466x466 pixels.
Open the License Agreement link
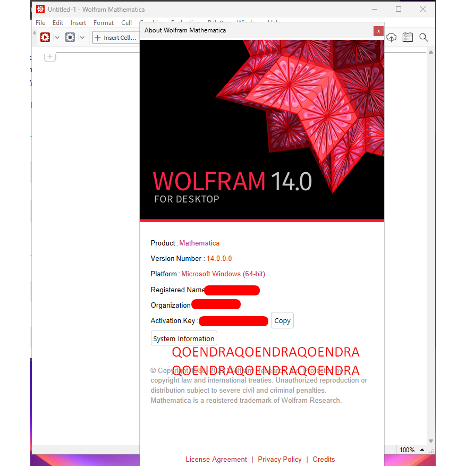216,459
